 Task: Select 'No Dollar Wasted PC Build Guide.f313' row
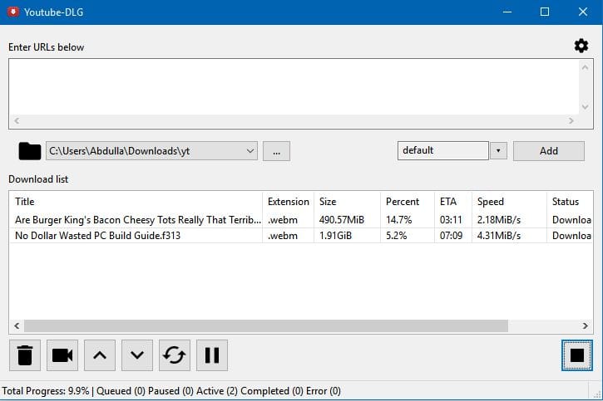(301, 236)
